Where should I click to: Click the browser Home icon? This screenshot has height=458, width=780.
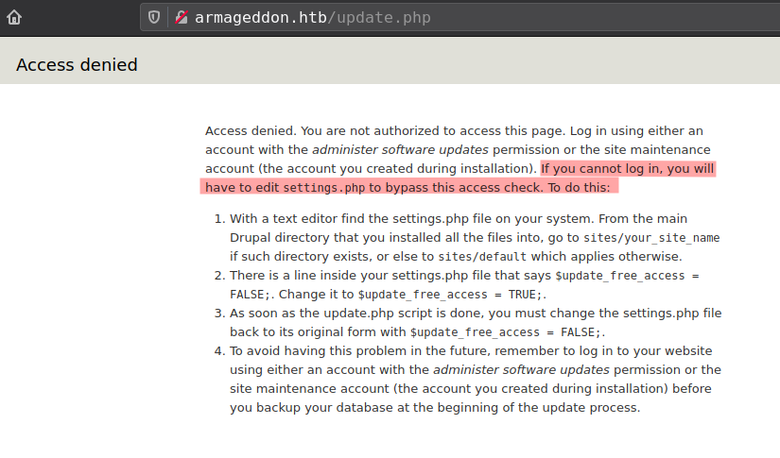point(14,17)
